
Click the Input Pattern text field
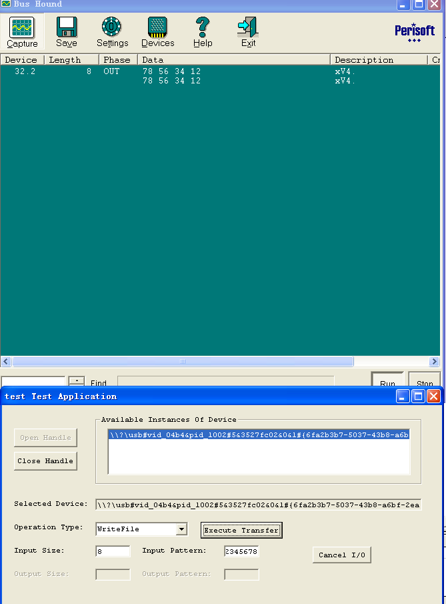point(241,551)
